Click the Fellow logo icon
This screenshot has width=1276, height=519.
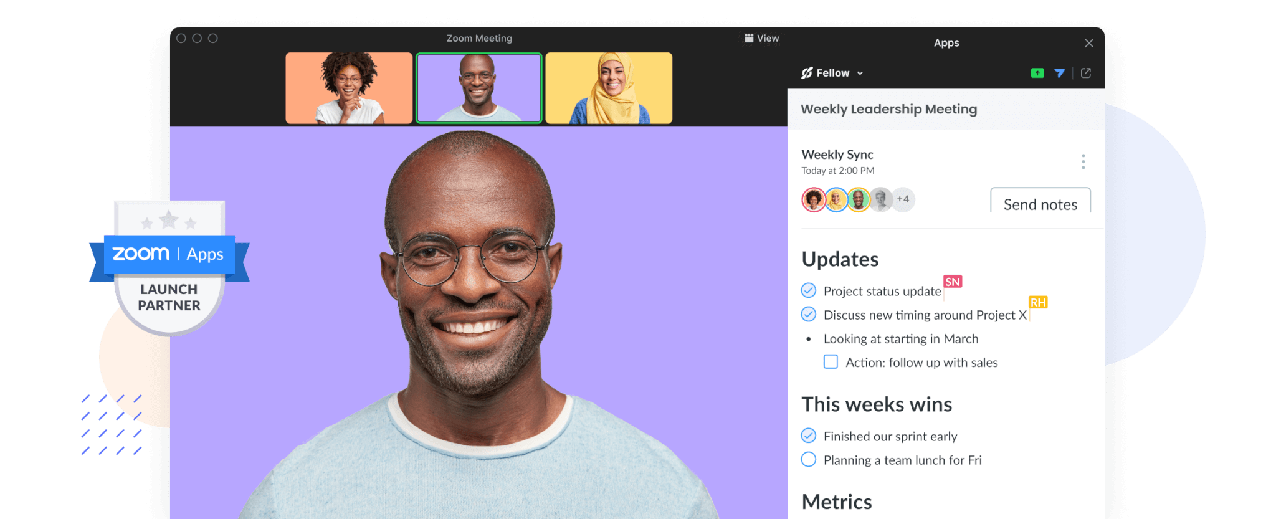tap(807, 73)
